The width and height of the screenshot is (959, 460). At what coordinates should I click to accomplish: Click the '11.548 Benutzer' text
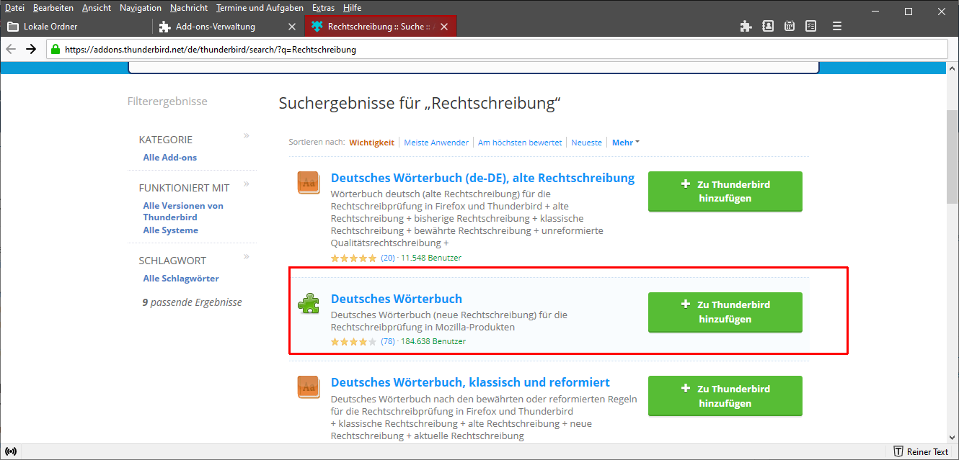(x=431, y=258)
